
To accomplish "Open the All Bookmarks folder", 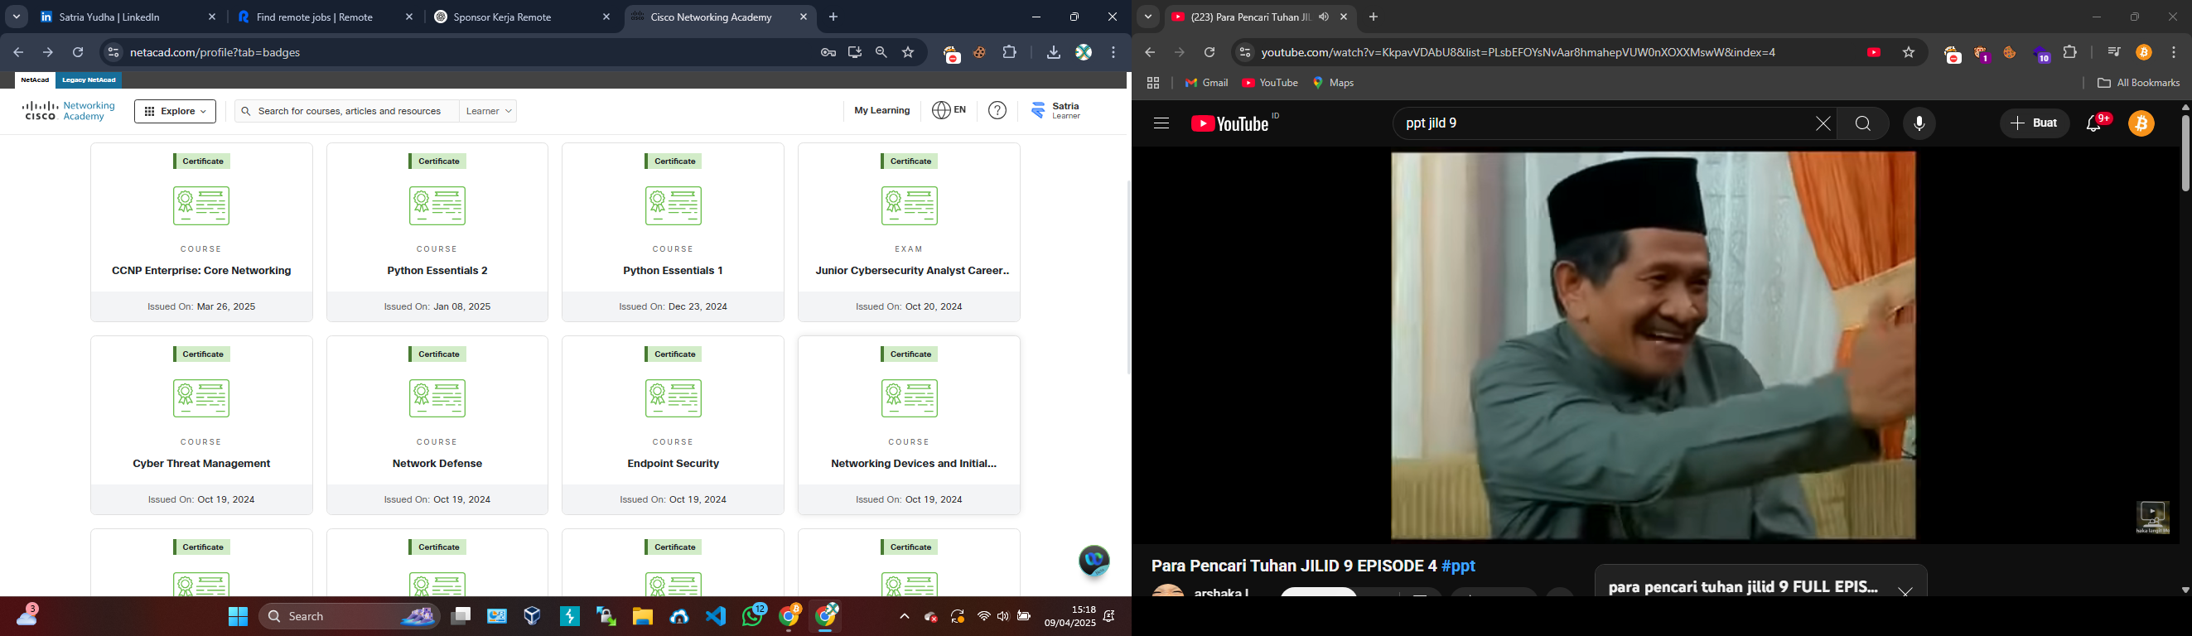I will coord(2137,84).
